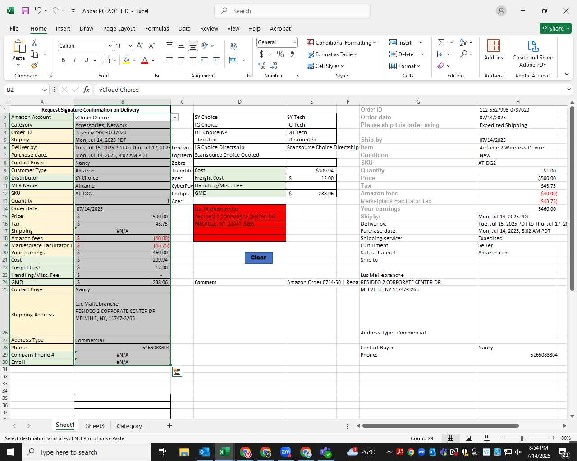Open the B2 cell dropdown arrow
This screenshot has width=577, height=461.
coord(175,118)
